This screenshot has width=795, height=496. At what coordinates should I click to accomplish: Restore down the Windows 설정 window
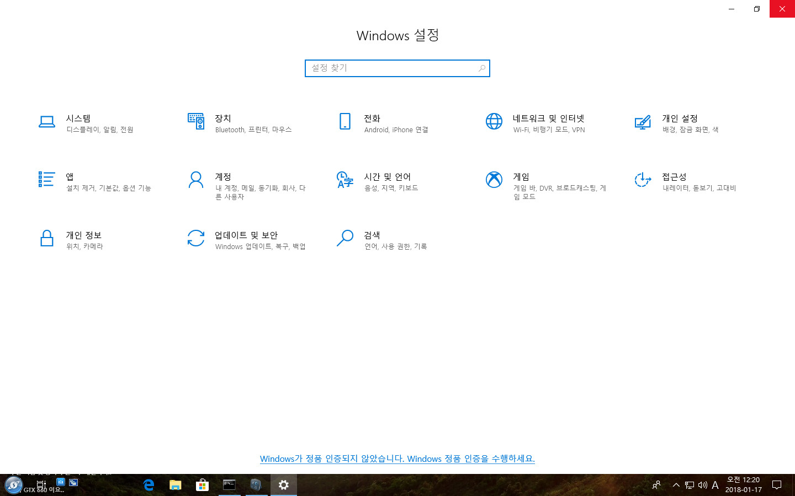(x=757, y=9)
